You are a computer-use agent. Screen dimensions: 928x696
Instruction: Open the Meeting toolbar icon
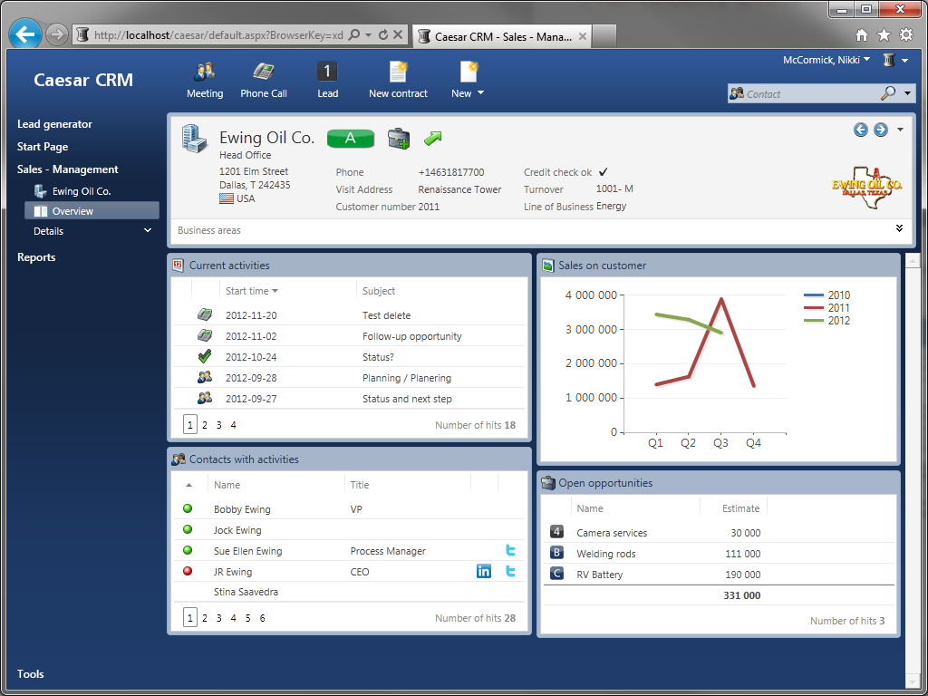pos(205,72)
